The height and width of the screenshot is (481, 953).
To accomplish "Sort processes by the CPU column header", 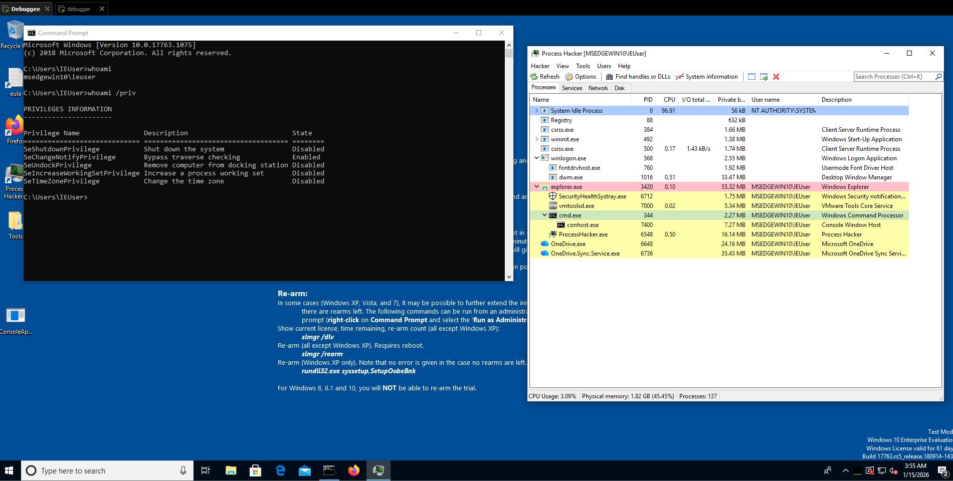I will tap(669, 100).
